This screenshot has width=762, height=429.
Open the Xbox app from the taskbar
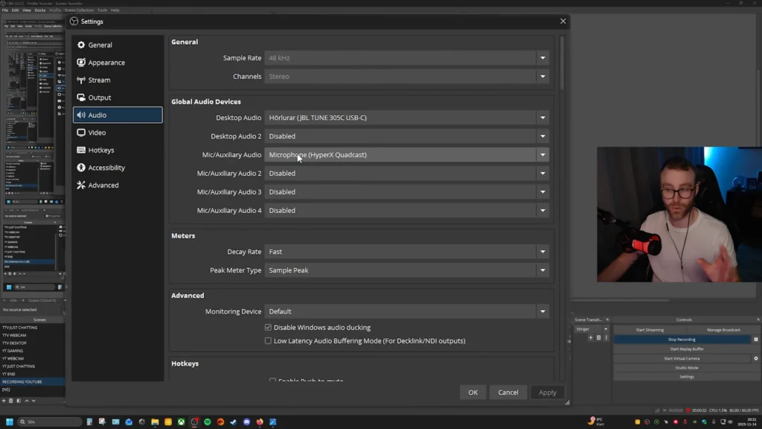click(182, 422)
